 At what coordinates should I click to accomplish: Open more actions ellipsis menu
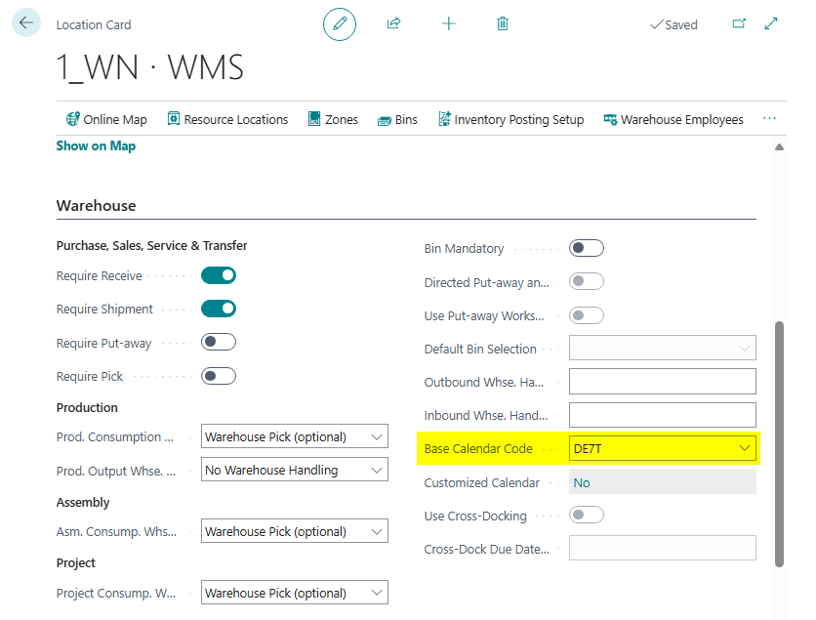[x=769, y=119]
